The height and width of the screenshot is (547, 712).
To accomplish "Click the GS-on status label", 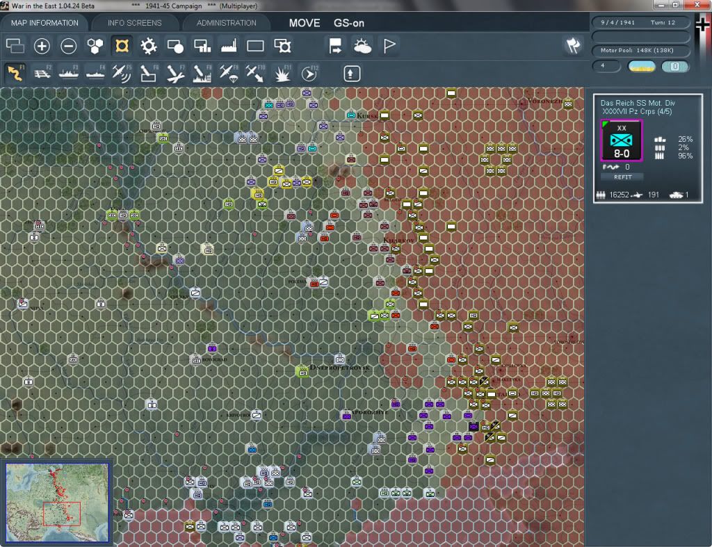I will tap(349, 23).
